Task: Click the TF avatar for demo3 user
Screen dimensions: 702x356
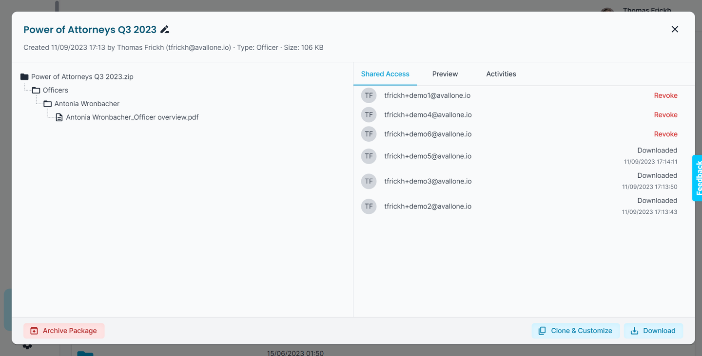Action: pos(369,181)
